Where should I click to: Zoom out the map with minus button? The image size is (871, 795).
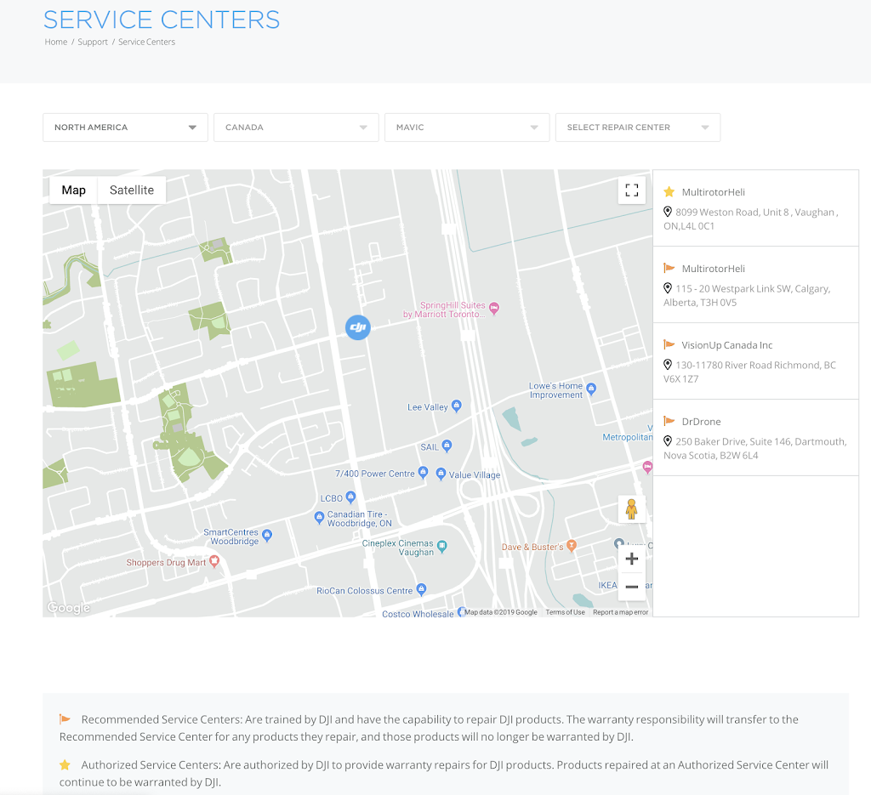[x=632, y=587]
